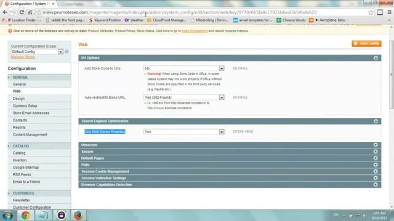Bookmark this page with the star icon

click(x=371, y=12)
